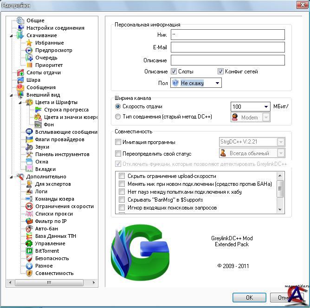Viewport: 310px width, 308px height.
Task: Click the shield icon next to Безопасность
Action: (29, 258)
